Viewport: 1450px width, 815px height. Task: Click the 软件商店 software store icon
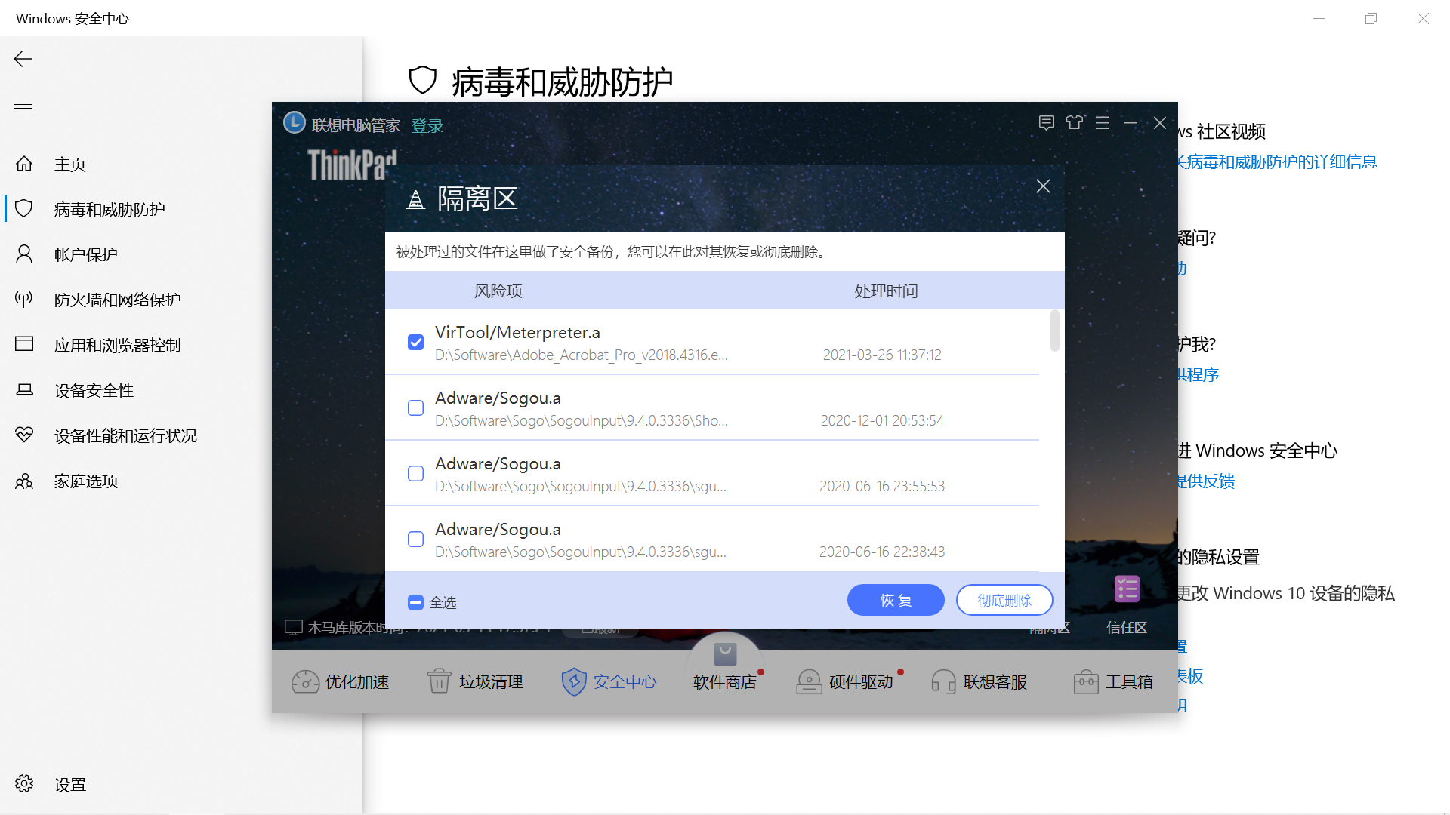point(725,655)
